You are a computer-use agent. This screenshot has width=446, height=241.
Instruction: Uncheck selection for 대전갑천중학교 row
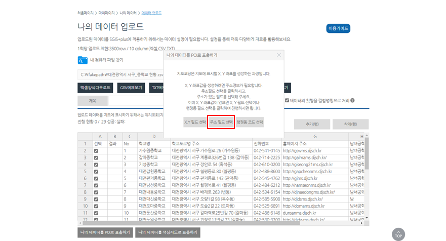(96, 172)
